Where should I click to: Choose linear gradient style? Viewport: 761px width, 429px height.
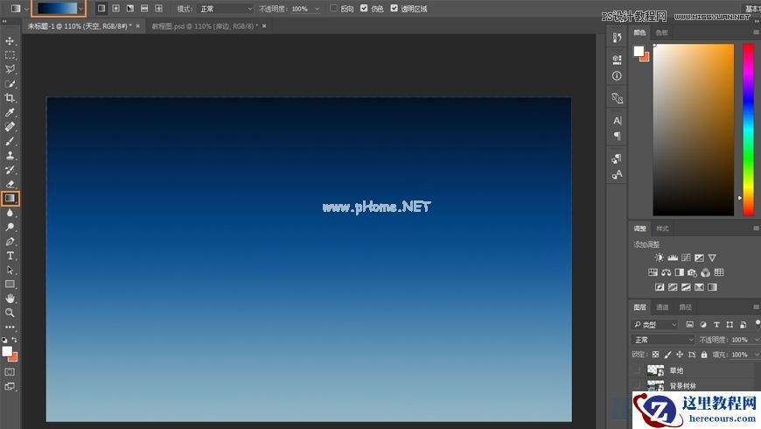101,8
